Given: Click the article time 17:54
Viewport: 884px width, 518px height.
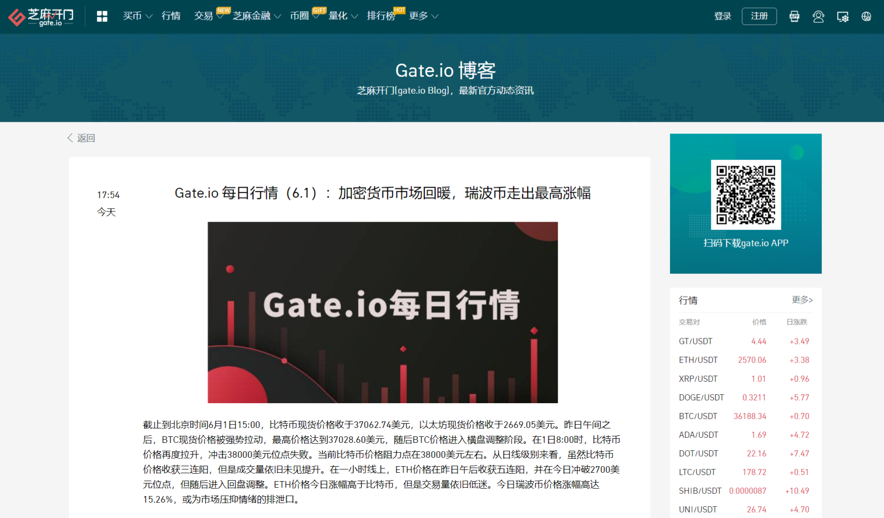Looking at the screenshot, I should pos(108,195).
